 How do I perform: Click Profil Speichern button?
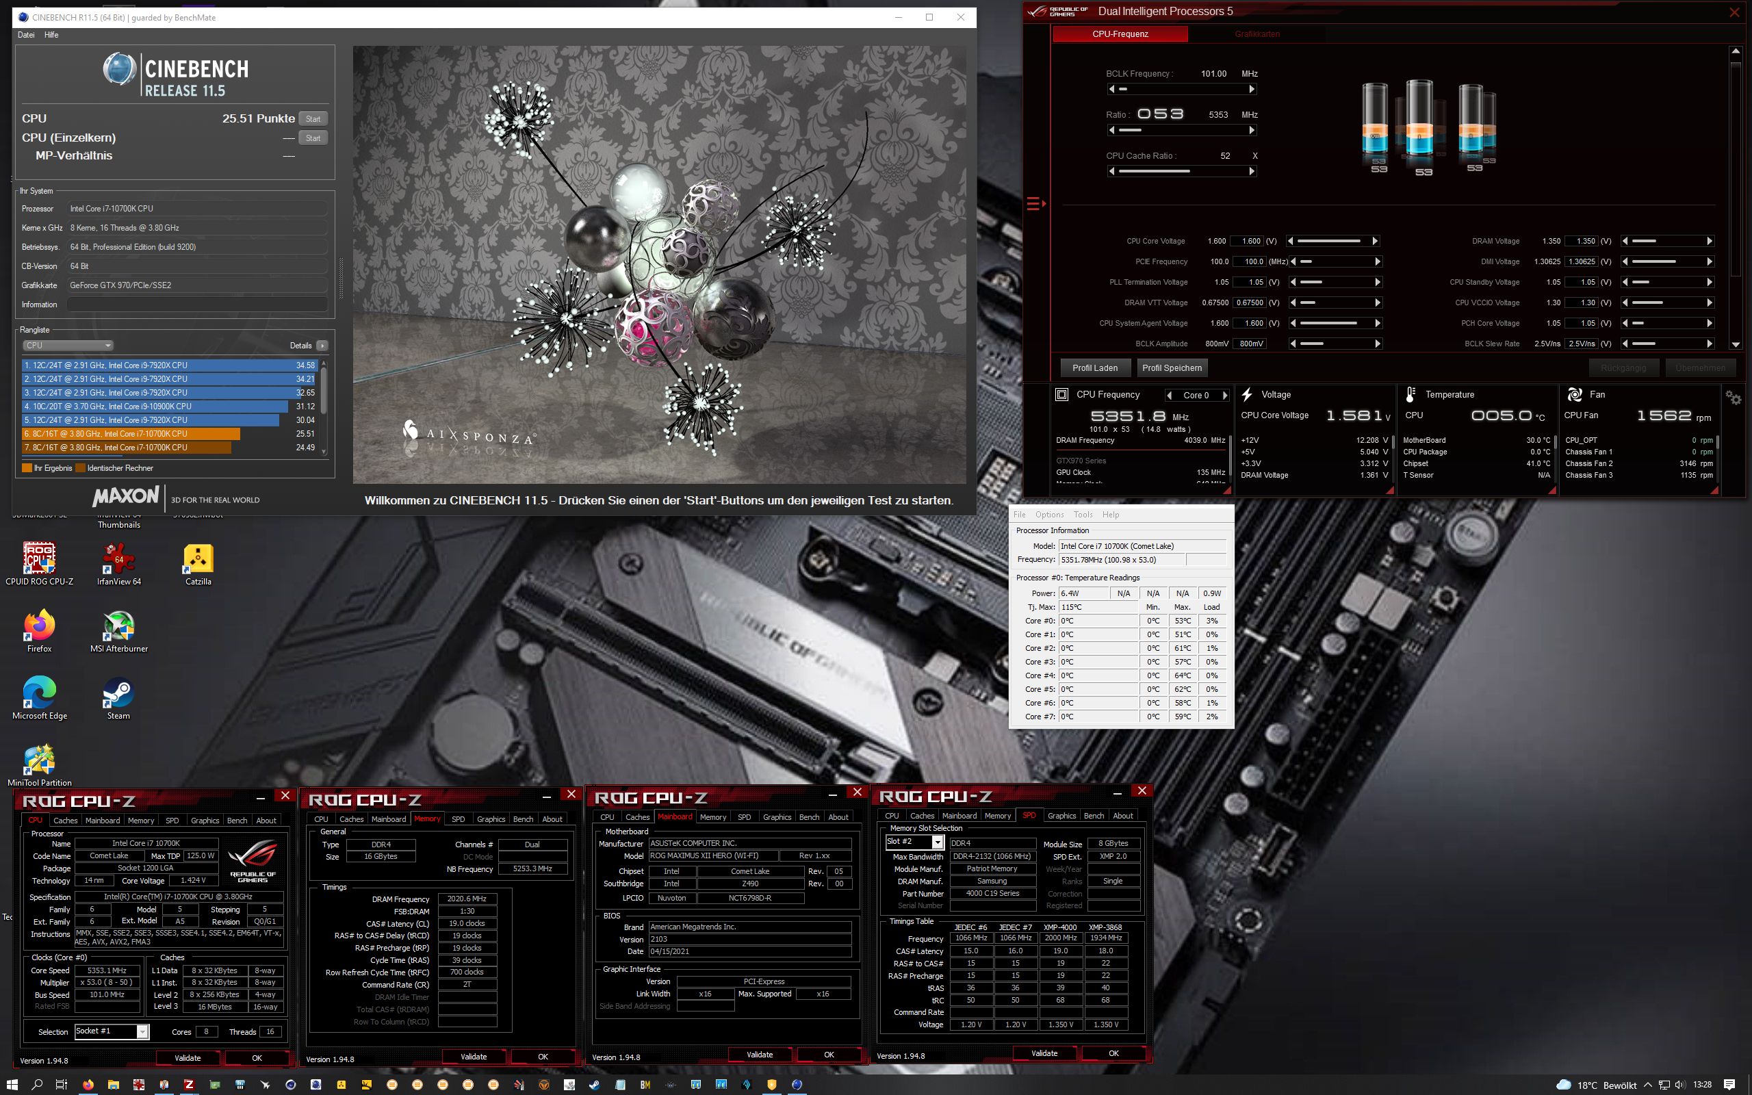pyautogui.click(x=1172, y=368)
